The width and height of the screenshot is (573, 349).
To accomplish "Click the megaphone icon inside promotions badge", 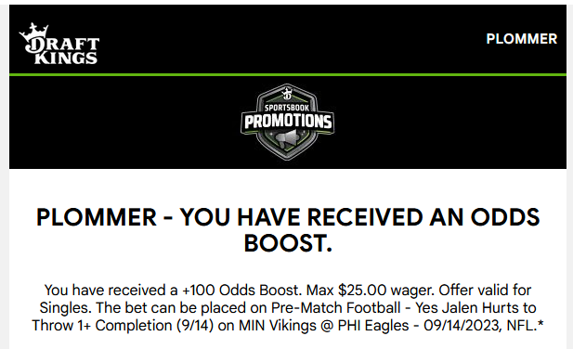I will tap(288, 140).
